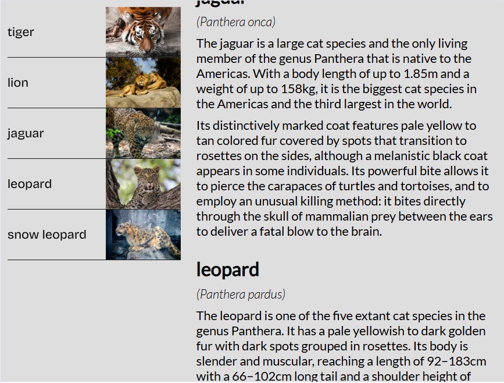This screenshot has width=504, height=383.
Task: Click the Panthera onca scientific name
Action: click(236, 22)
